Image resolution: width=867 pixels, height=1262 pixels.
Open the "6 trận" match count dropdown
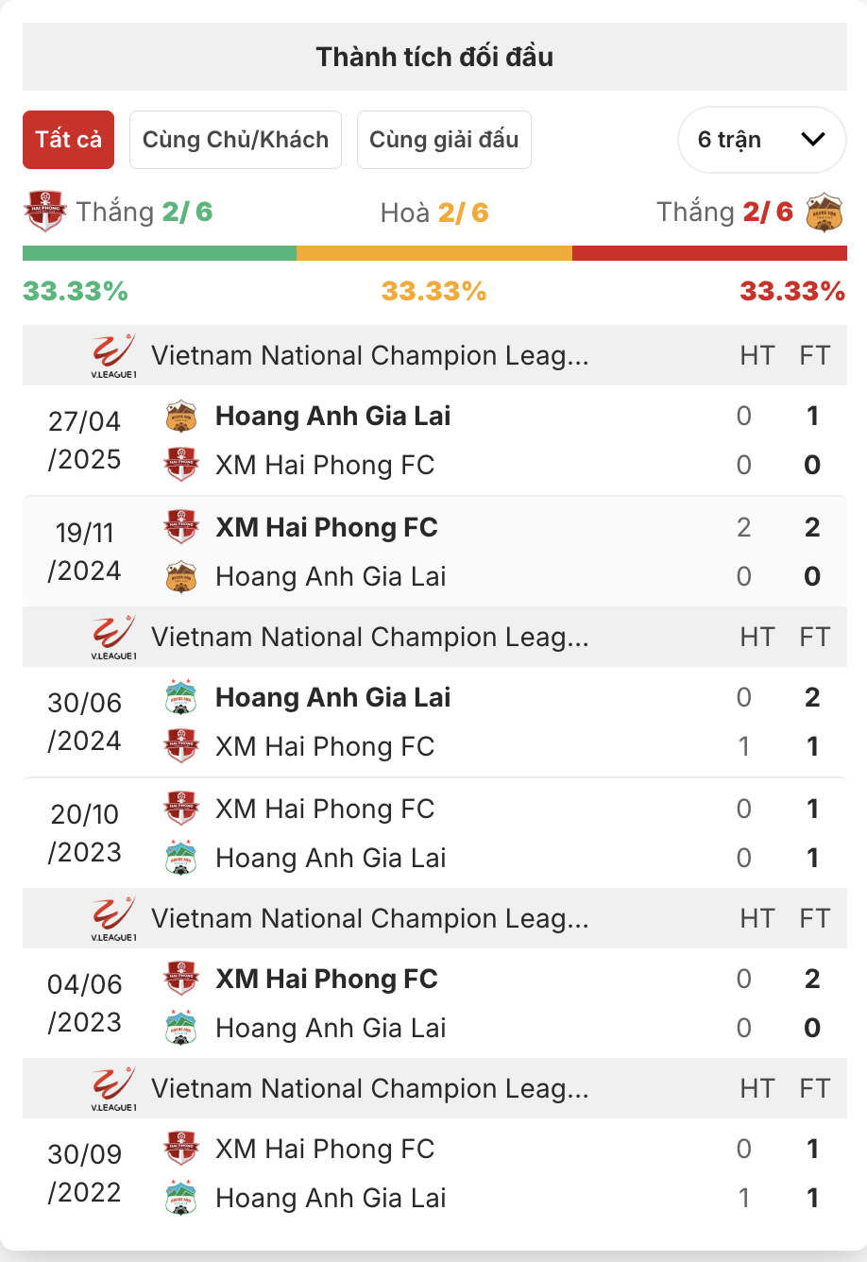761,140
